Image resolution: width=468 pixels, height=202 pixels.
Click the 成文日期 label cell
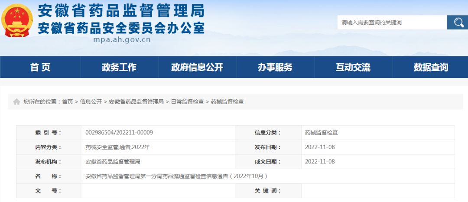(269, 162)
